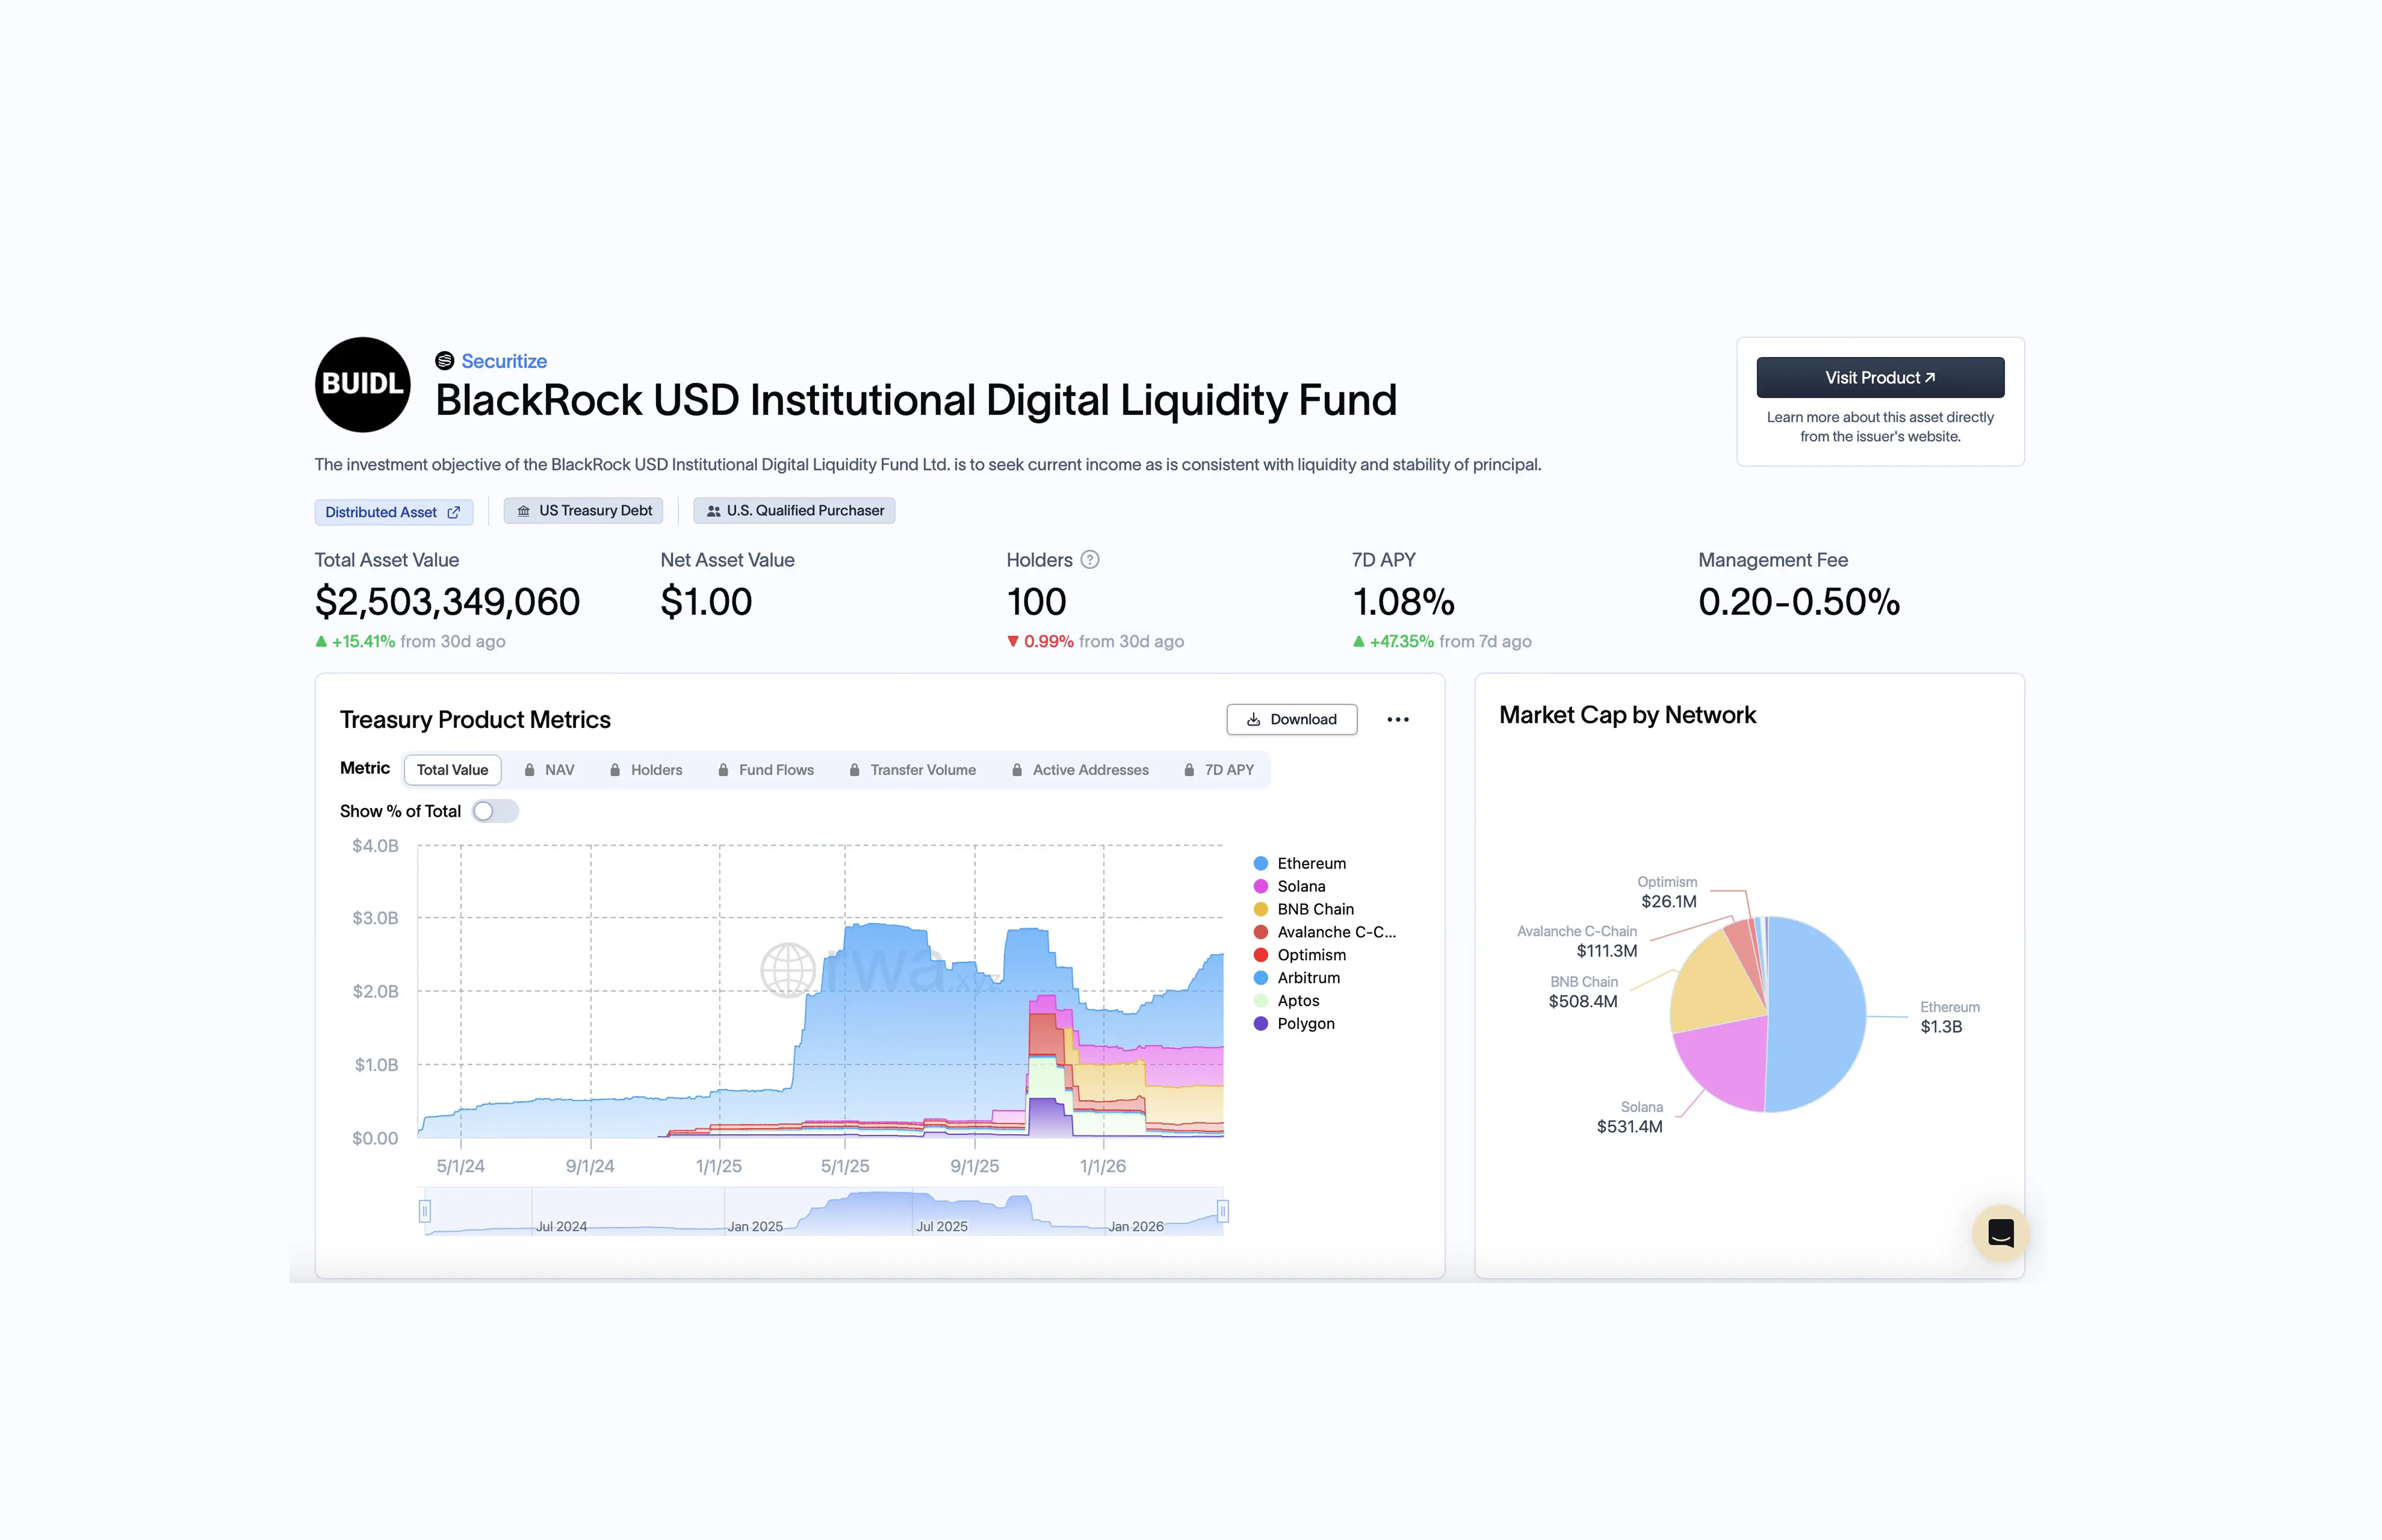Select the Total Value metric tab
2382x1540 pixels.
click(x=453, y=770)
